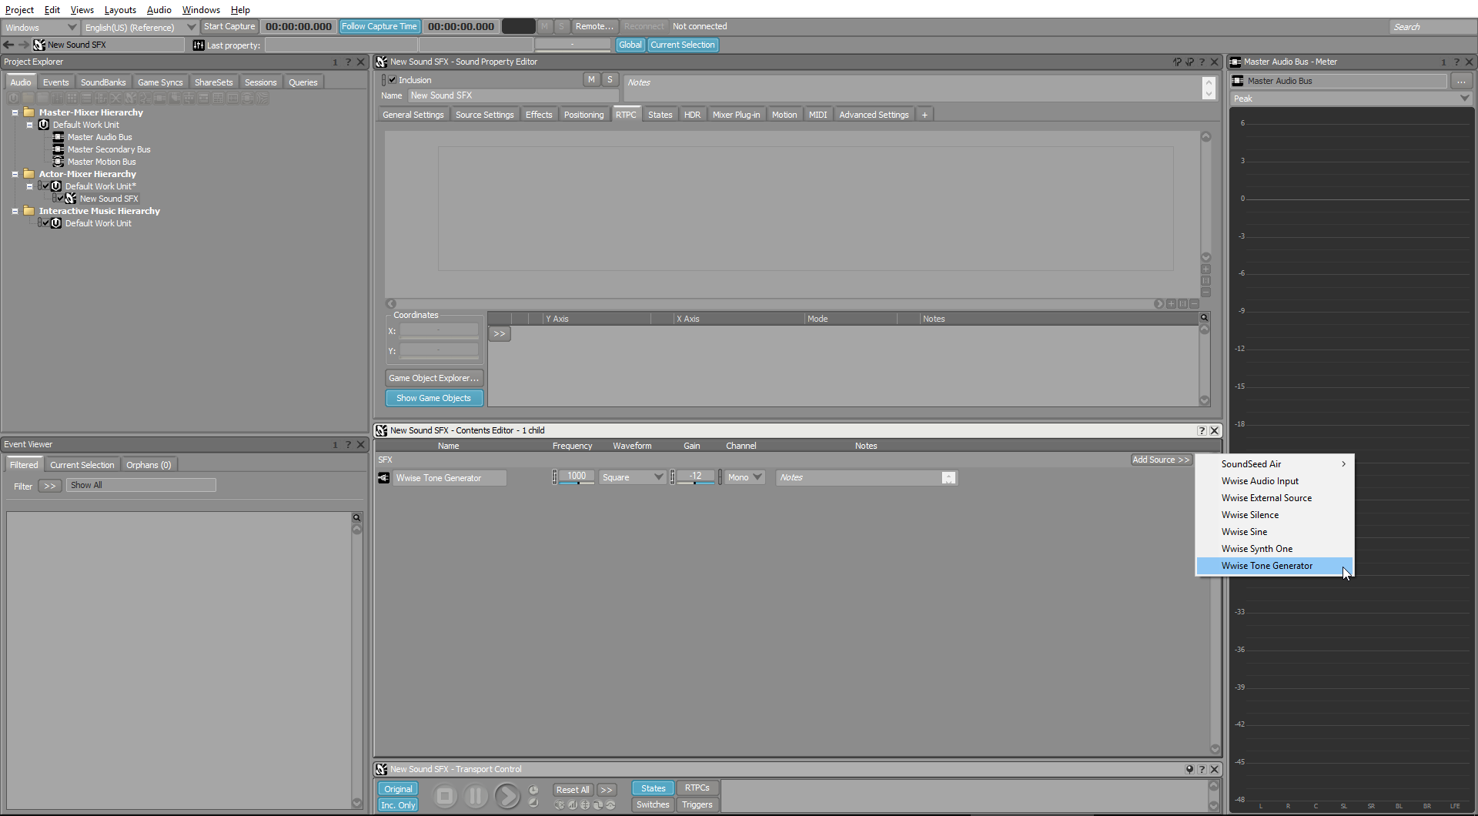The width and height of the screenshot is (1478, 816).
Task: Toggle the Original button in Transport Control
Action: point(398,789)
